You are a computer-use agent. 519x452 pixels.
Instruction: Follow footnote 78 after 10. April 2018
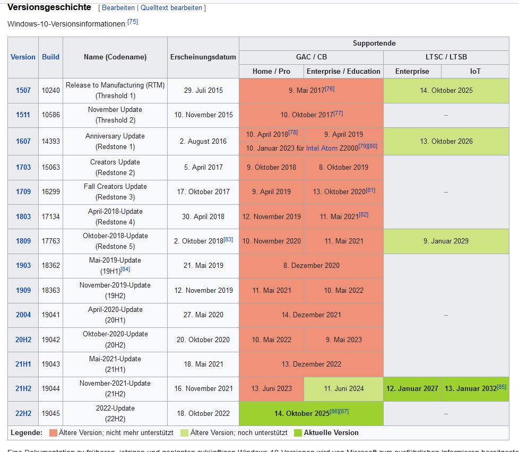tap(293, 132)
